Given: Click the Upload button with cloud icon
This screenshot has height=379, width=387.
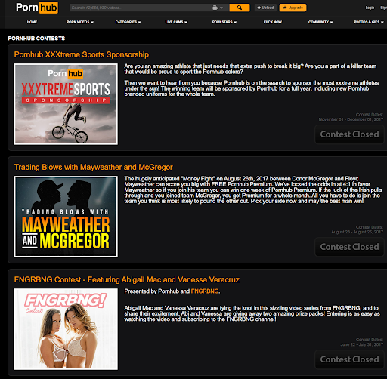Looking at the screenshot, I should click(x=265, y=8).
